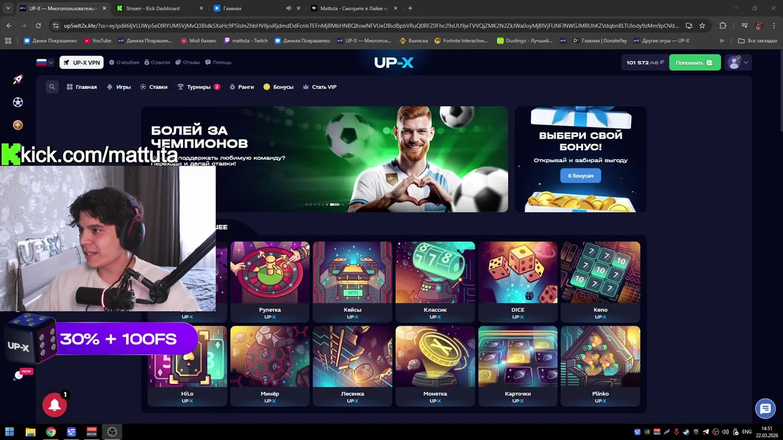Open the Ранги menu item
Image resolution: width=783 pixels, height=440 pixels.
point(242,87)
